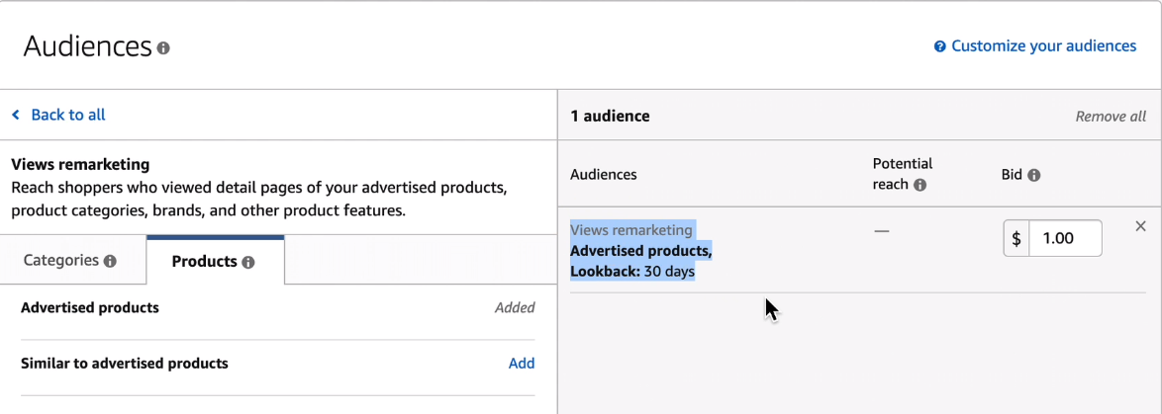Click the Advertised products row label
The width and height of the screenshot is (1162, 414).
[90, 307]
